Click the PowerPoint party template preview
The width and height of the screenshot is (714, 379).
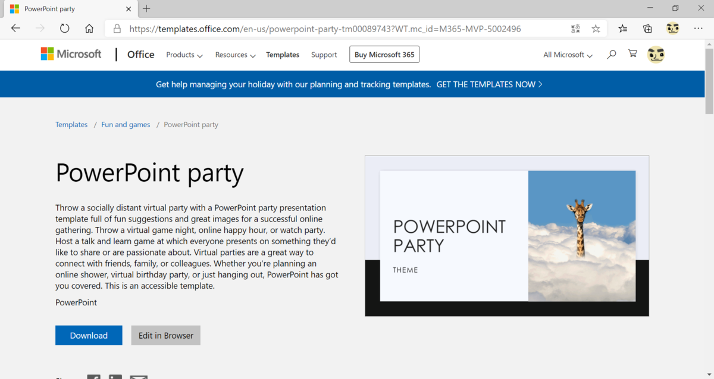(x=507, y=236)
